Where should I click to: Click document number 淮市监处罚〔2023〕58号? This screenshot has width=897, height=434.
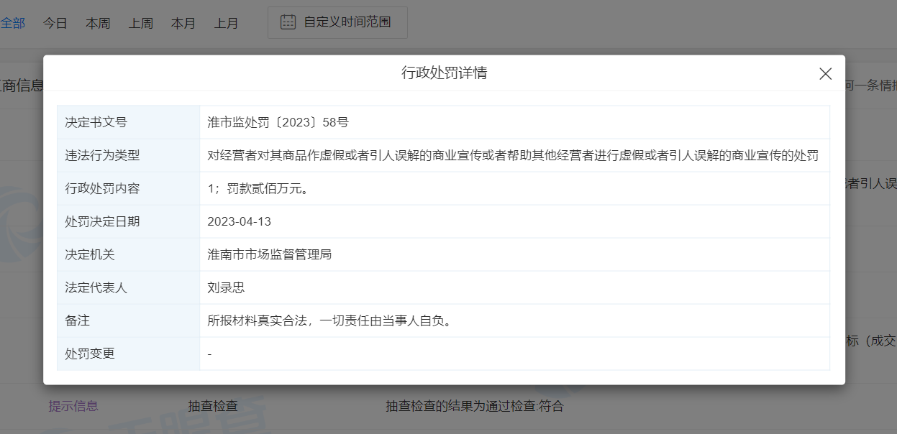coord(278,122)
